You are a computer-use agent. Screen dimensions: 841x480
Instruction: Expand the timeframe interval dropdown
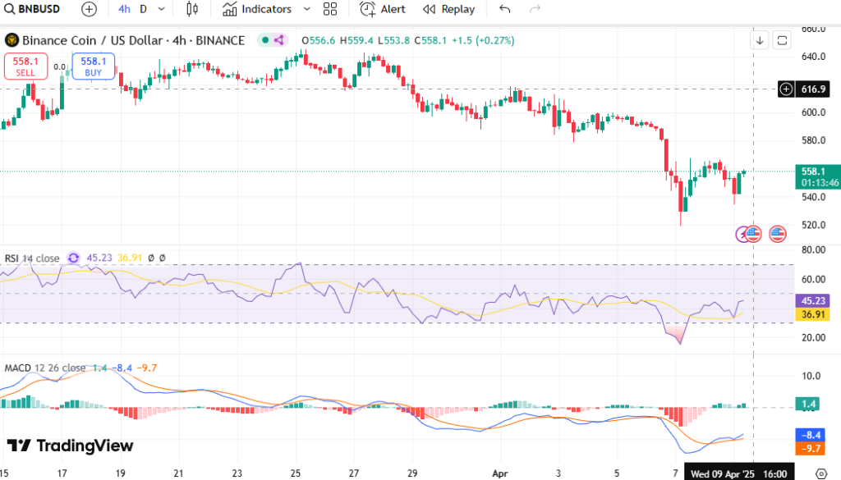coord(162,9)
